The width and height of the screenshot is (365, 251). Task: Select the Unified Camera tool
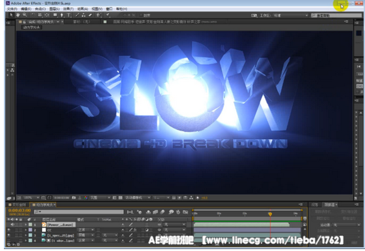point(40,15)
